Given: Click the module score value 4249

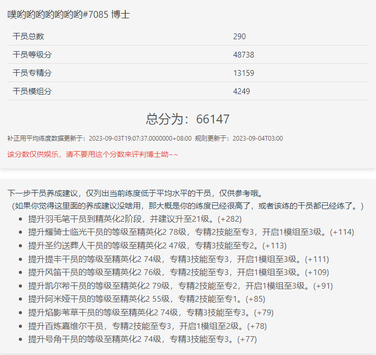Looking at the screenshot, I should pyautogui.click(x=242, y=91).
